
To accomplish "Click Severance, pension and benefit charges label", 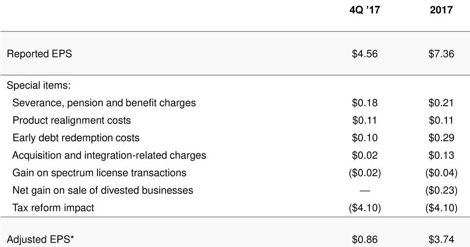I will pyautogui.click(x=104, y=103).
